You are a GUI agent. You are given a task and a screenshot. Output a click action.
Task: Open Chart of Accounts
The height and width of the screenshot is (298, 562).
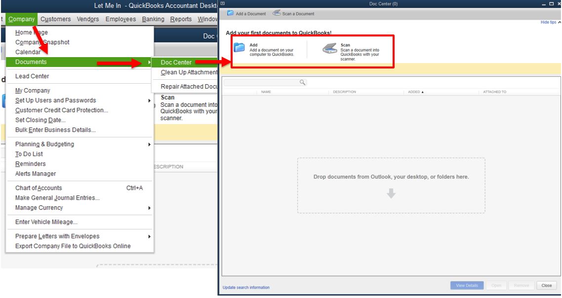[39, 188]
